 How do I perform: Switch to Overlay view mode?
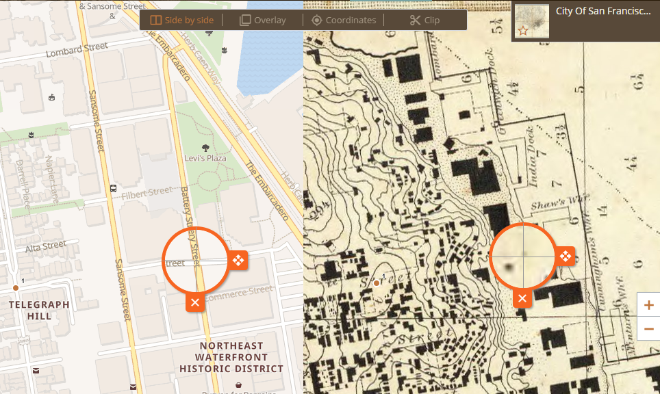click(x=263, y=21)
